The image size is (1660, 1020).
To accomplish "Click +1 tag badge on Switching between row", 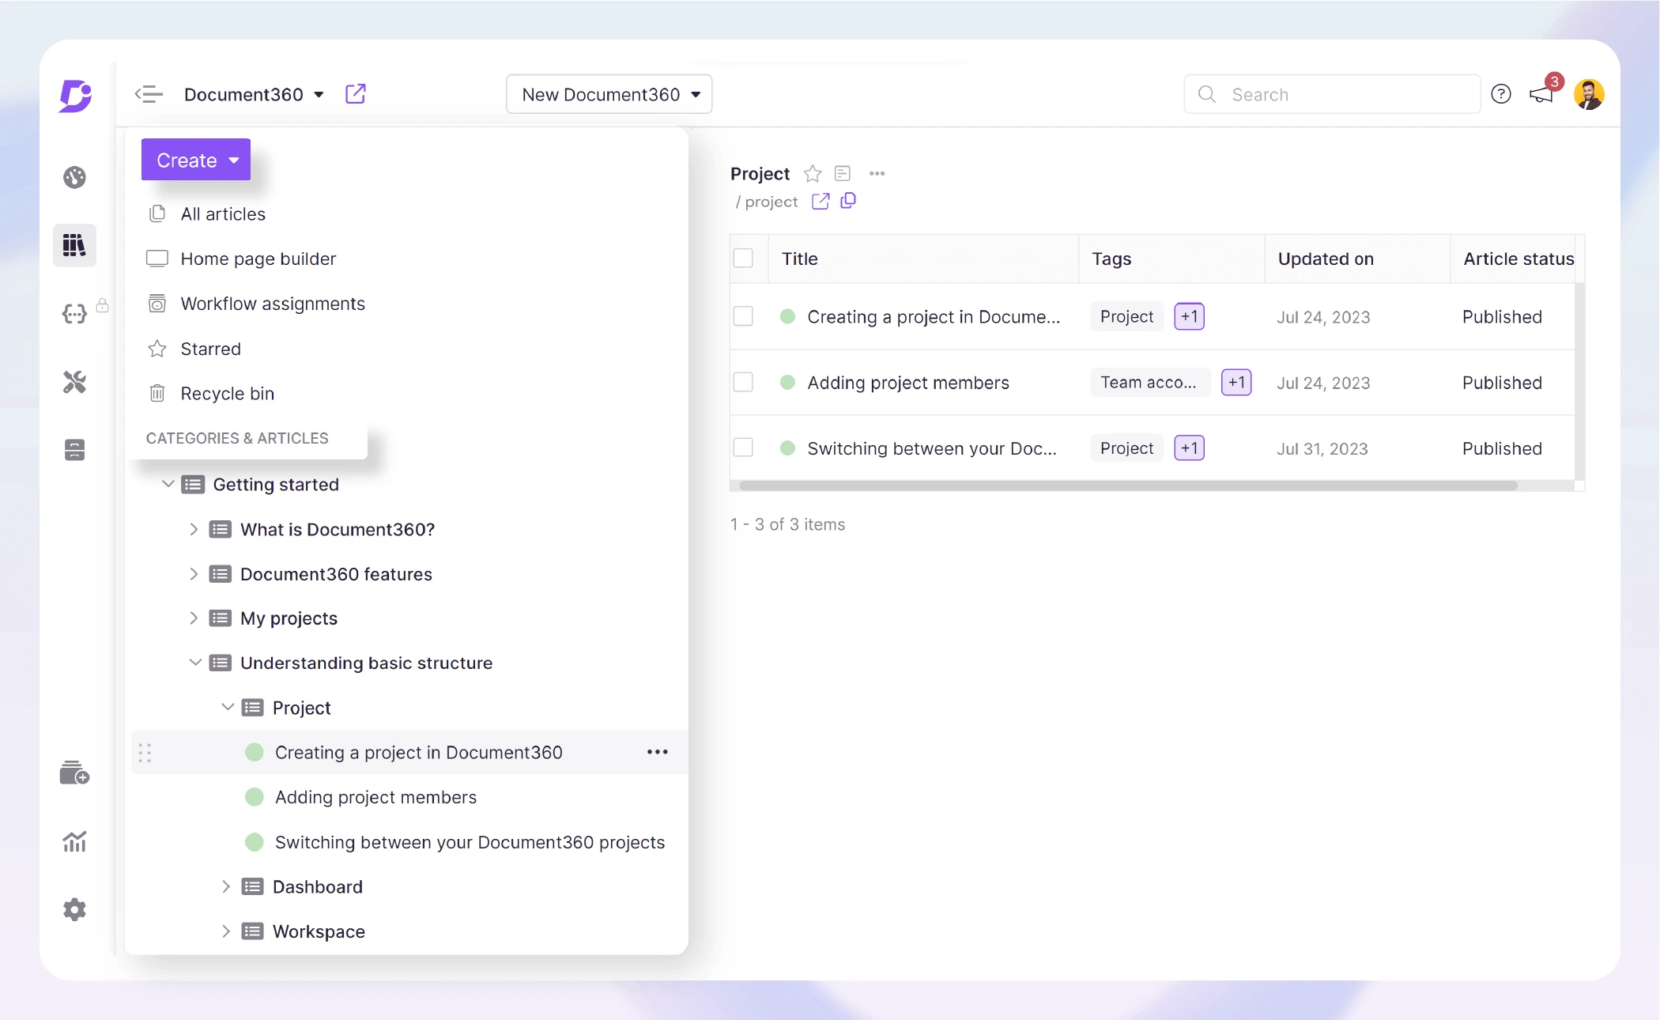I will pos(1190,448).
